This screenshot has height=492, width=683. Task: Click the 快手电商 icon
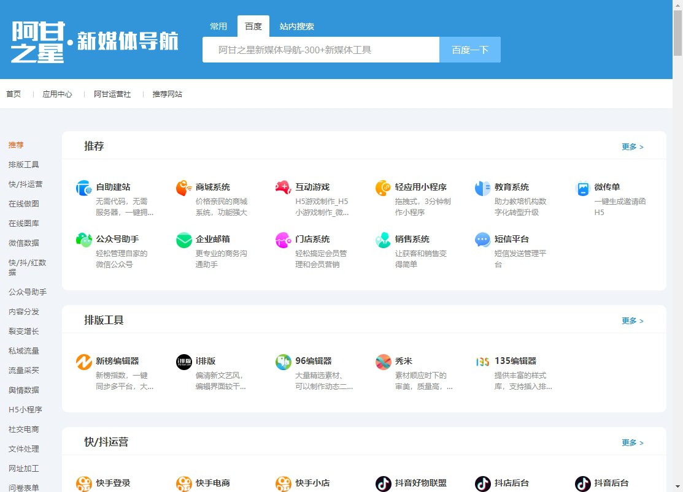[184, 484]
